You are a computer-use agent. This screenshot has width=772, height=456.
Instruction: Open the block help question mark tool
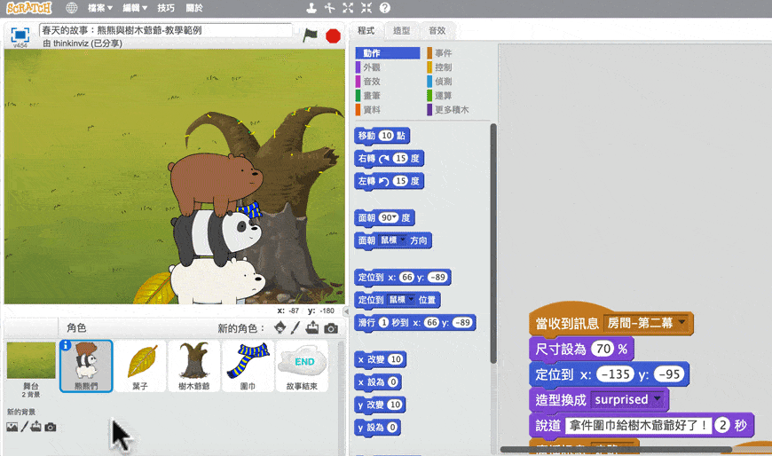(385, 8)
